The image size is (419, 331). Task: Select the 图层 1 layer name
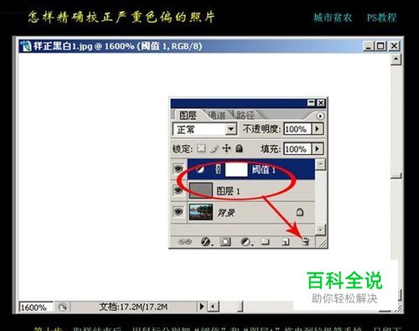228,191
